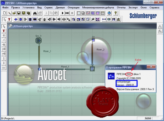Screen dimensions: 164x121
Task: Close the О программе PIPESIM dialog
Action: pos(151,66)
